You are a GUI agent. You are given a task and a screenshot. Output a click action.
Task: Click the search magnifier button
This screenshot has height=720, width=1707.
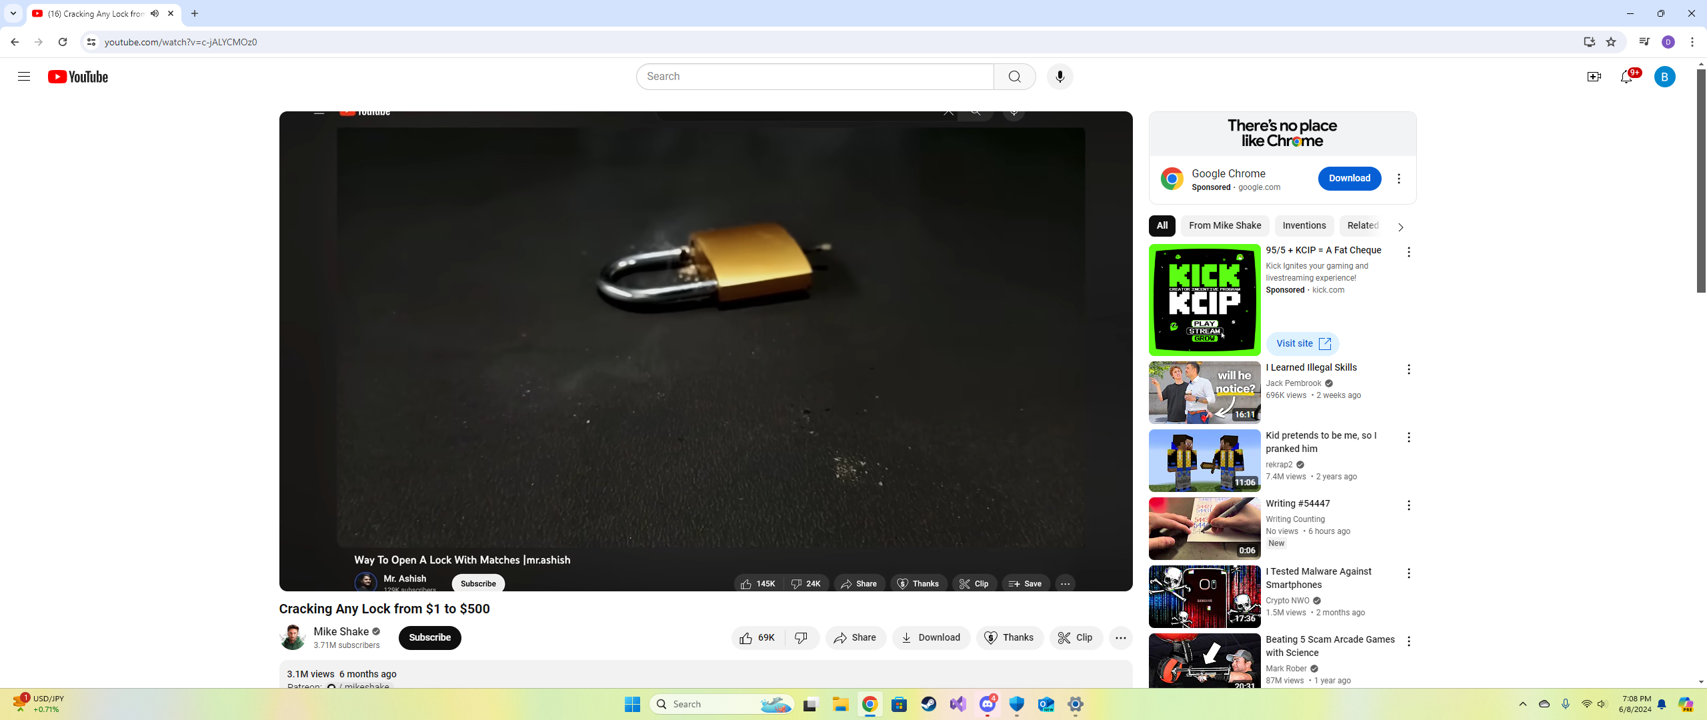point(1014,77)
